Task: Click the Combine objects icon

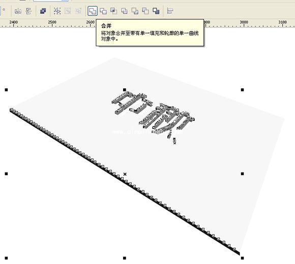Action: click(43, 11)
